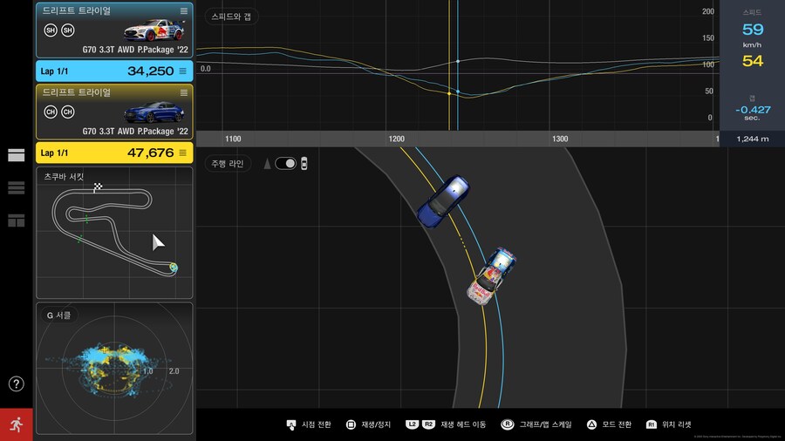Select the 스피드와 갭 graph label
785x441 pixels.
pos(229,17)
